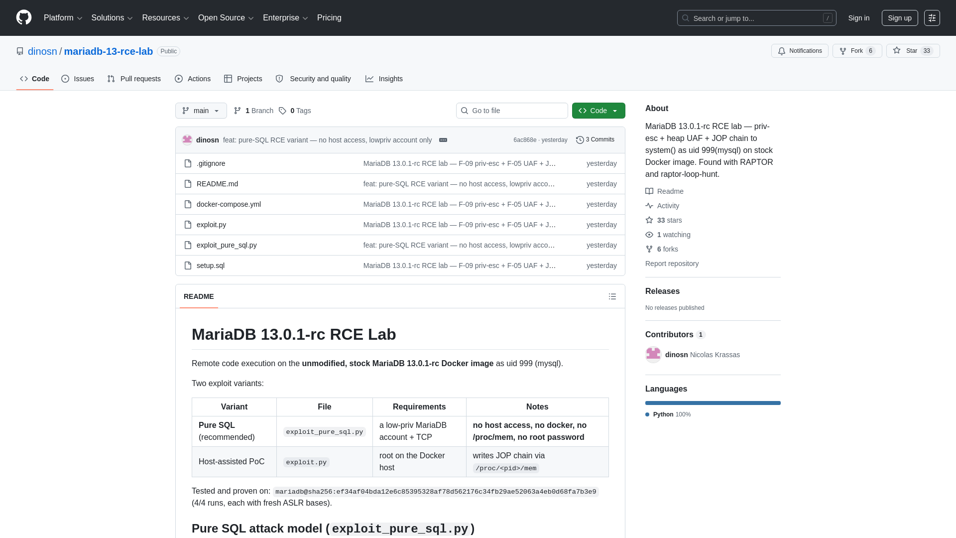Click Python 100% language entry

668,414
